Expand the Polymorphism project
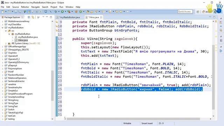Image resolution: width=224 pixels, height=126 pixels. point(2,69)
